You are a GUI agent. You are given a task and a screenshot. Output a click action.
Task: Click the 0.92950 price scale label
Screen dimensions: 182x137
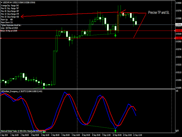click(179, 42)
